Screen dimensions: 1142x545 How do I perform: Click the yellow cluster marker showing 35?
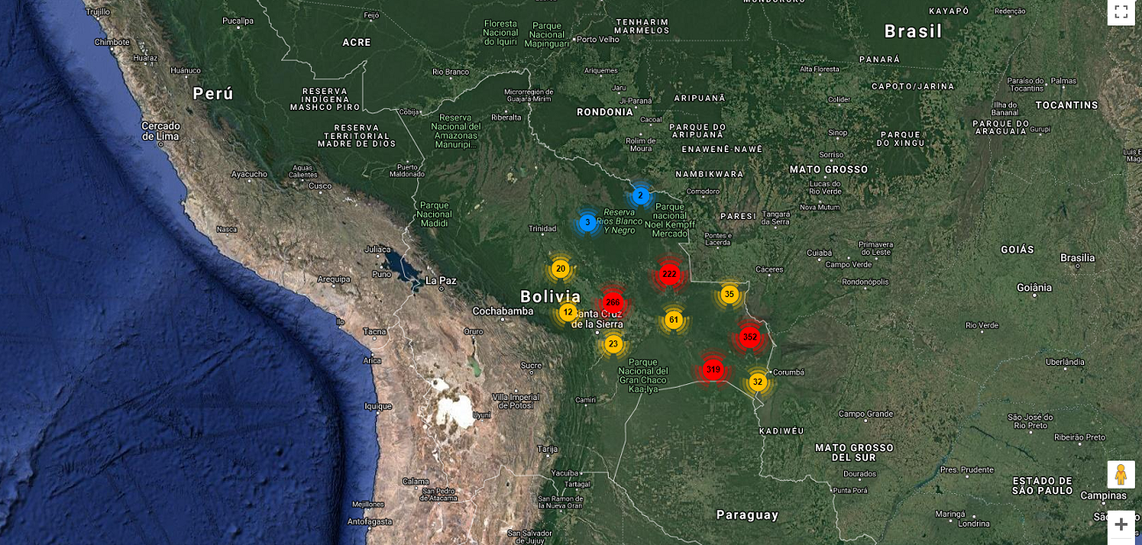729,294
